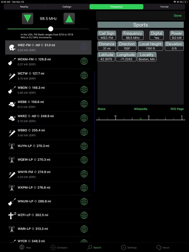The height and width of the screenshot is (252, 189).
Task: Click the 98.5 MHz frequency readout
Action: click(x=48, y=19)
